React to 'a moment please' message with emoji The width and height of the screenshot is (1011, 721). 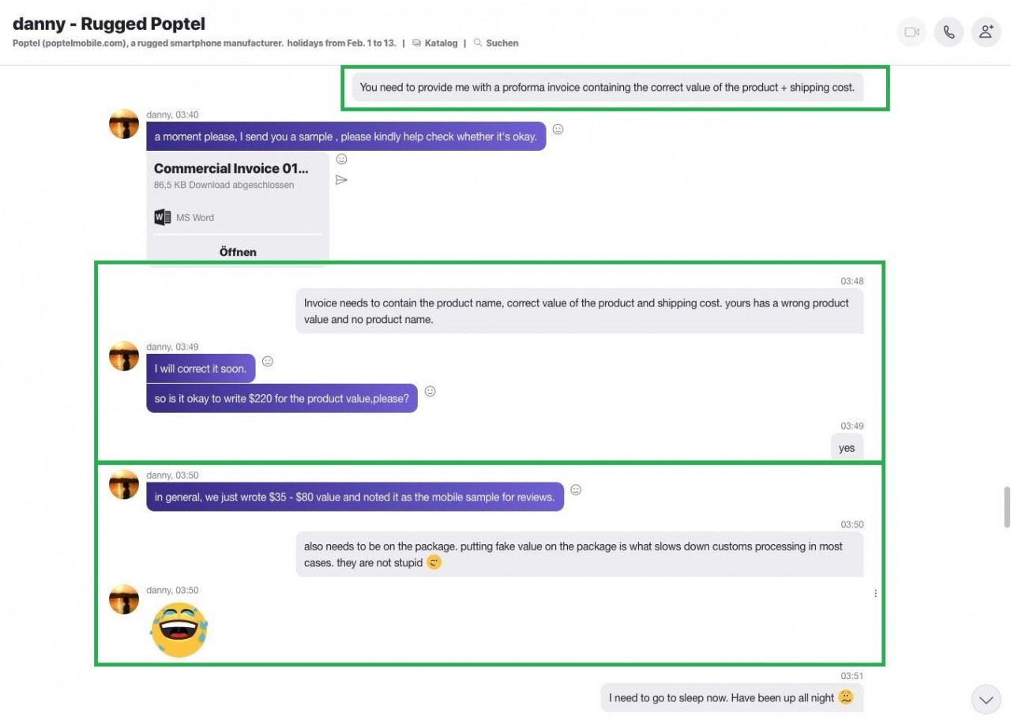[558, 129]
